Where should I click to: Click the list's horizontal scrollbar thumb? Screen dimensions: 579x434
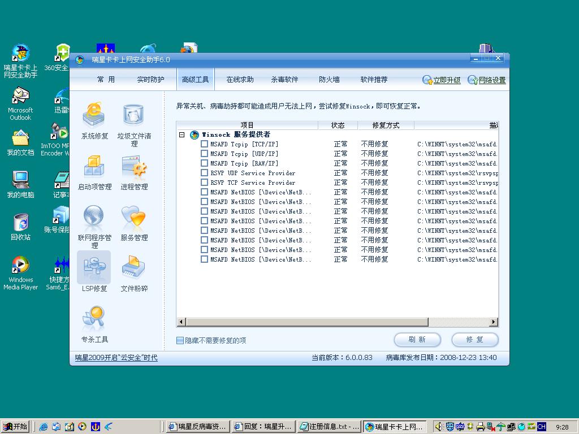click(x=307, y=322)
